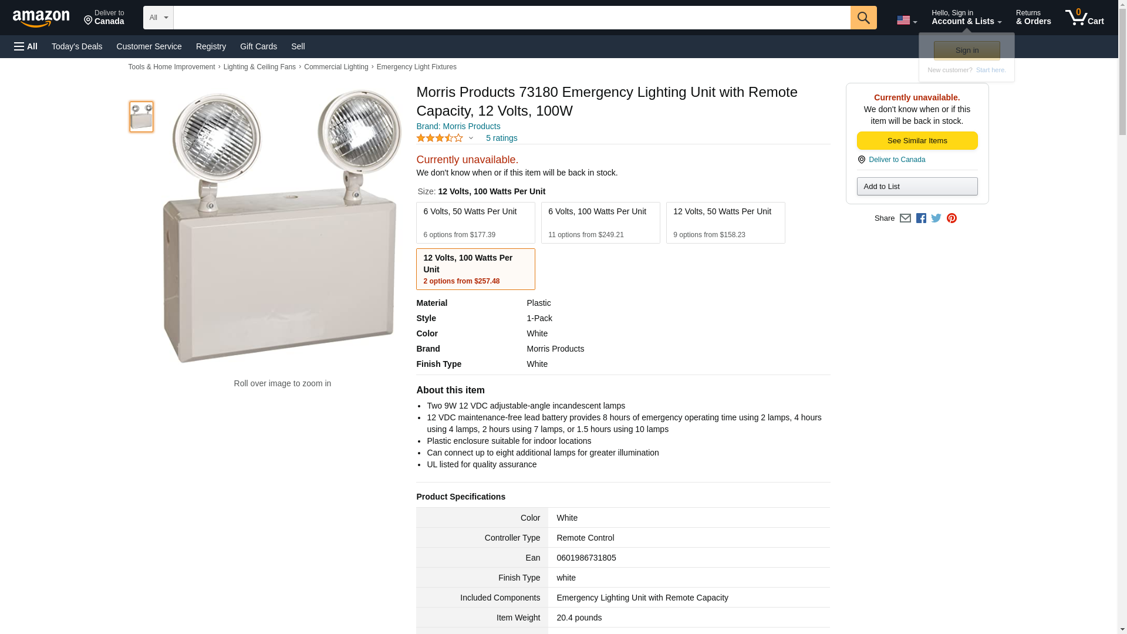Viewport: 1127px width, 634px height.
Task: Open the search category All dropdown
Action: pyautogui.click(x=158, y=18)
